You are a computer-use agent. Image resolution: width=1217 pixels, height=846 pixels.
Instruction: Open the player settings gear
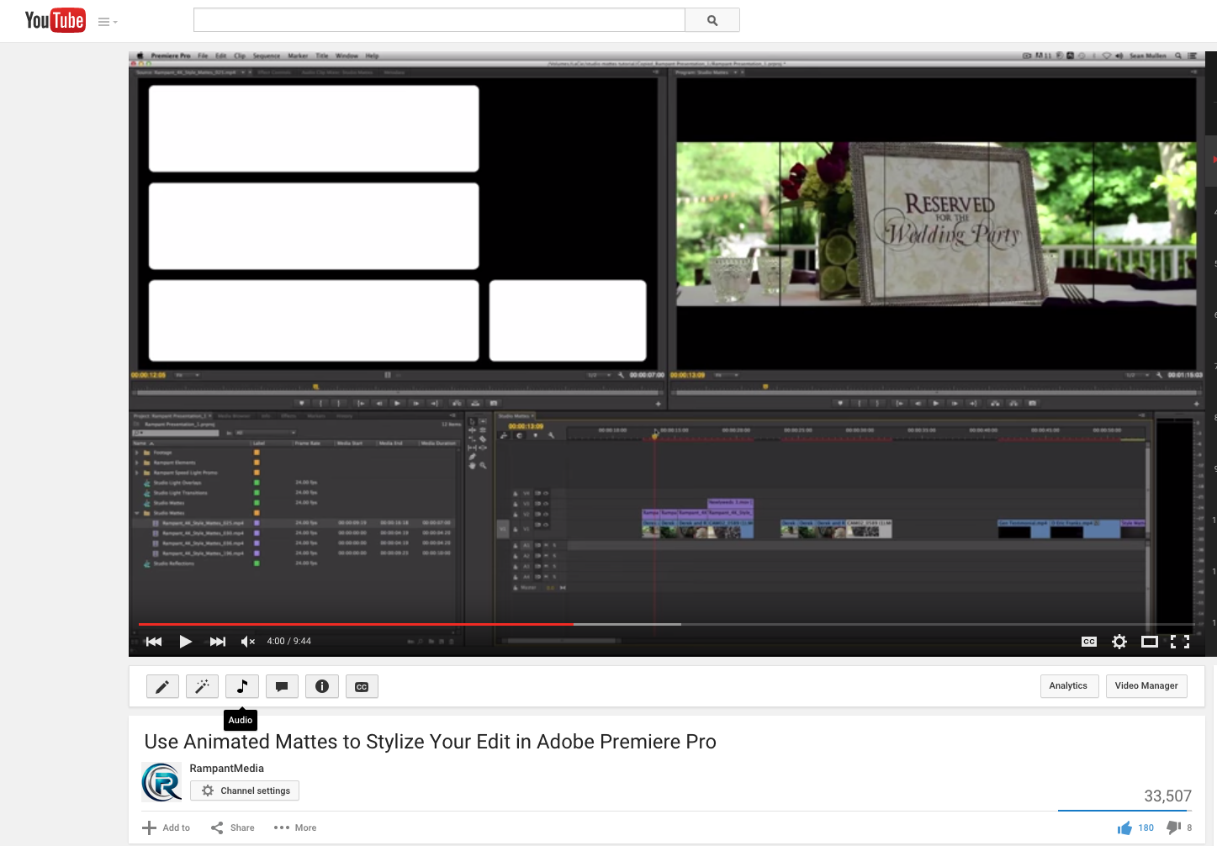point(1119,642)
